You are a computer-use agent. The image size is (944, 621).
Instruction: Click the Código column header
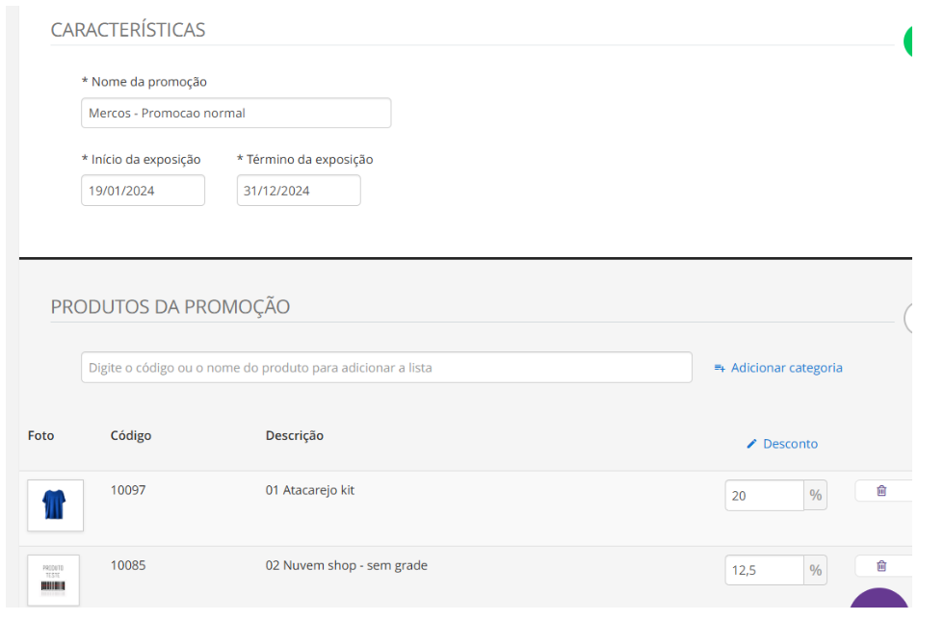pos(131,435)
